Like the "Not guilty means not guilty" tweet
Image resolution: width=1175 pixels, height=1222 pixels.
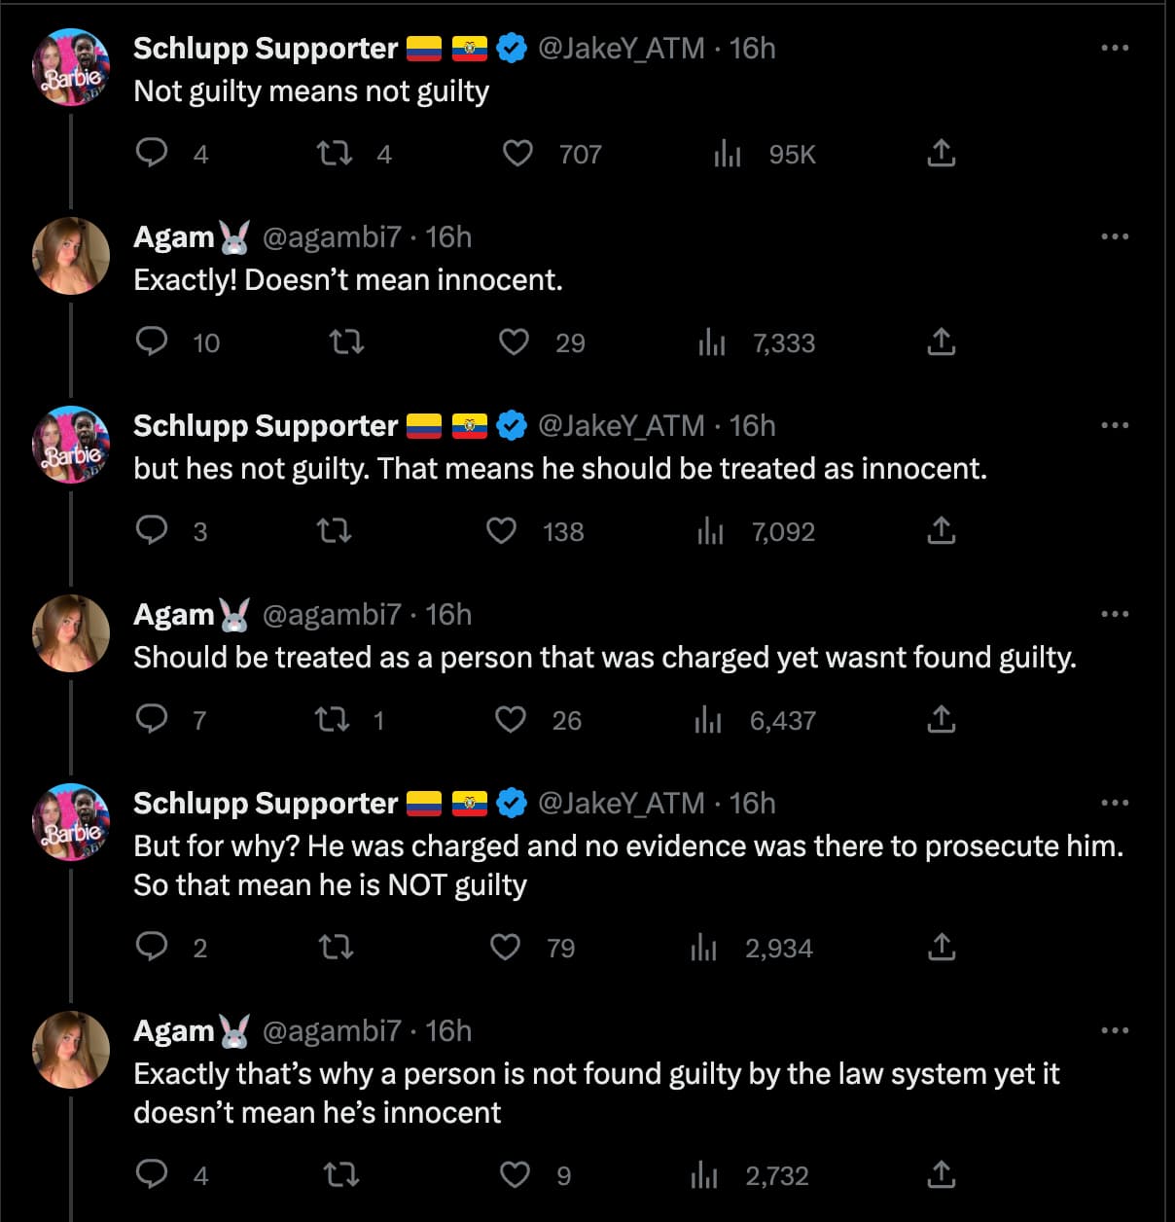point(517,154)
